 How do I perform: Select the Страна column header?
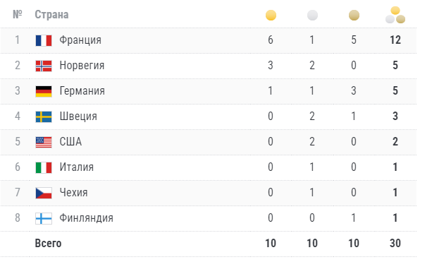[x=51, y=15]
